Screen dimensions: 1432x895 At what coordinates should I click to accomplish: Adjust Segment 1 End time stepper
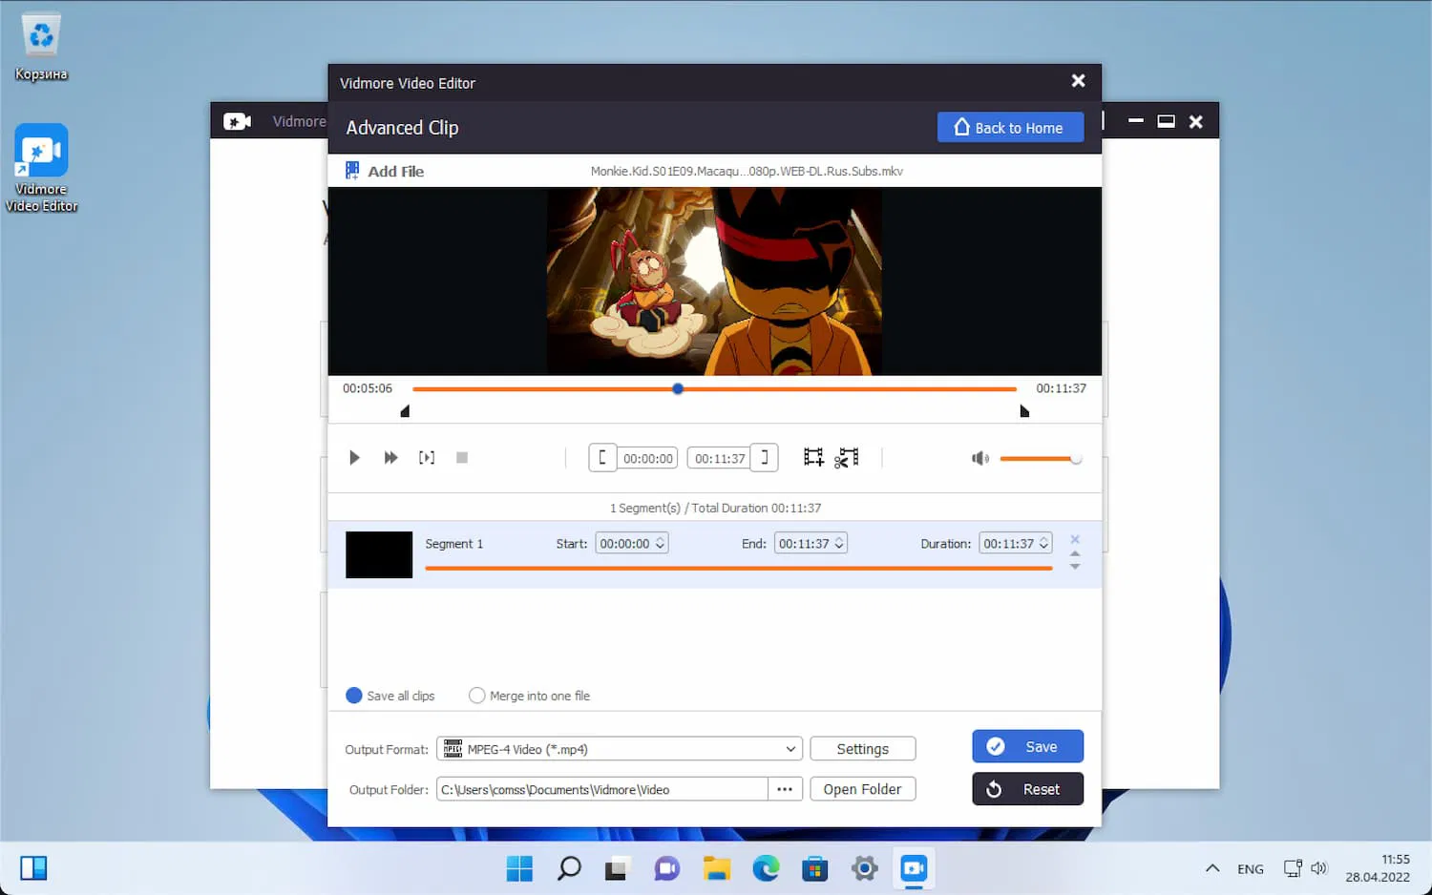point(839,543)
